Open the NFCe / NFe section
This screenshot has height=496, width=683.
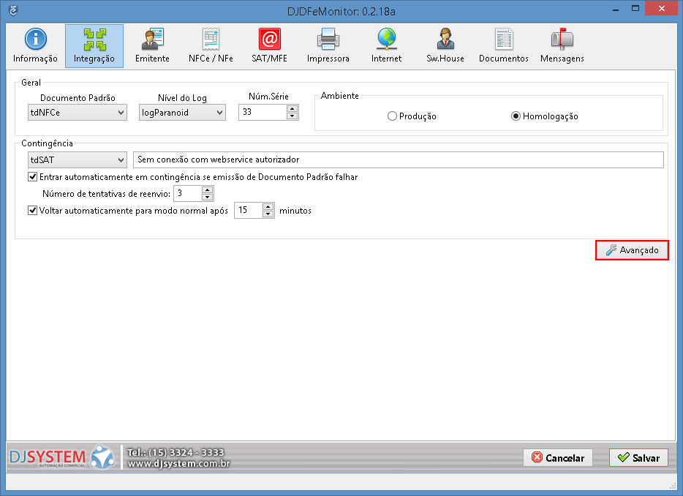pos(211,46)
